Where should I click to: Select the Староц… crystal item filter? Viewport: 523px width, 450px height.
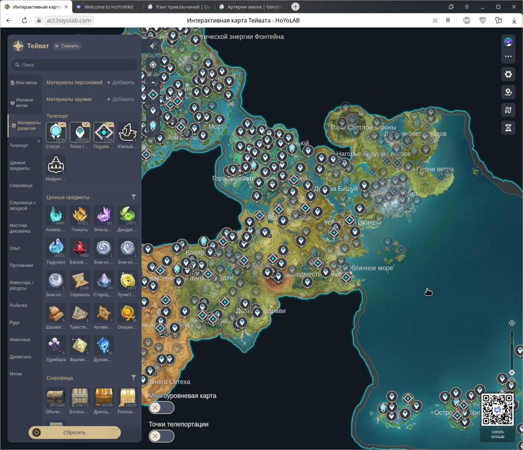point(104,280)
